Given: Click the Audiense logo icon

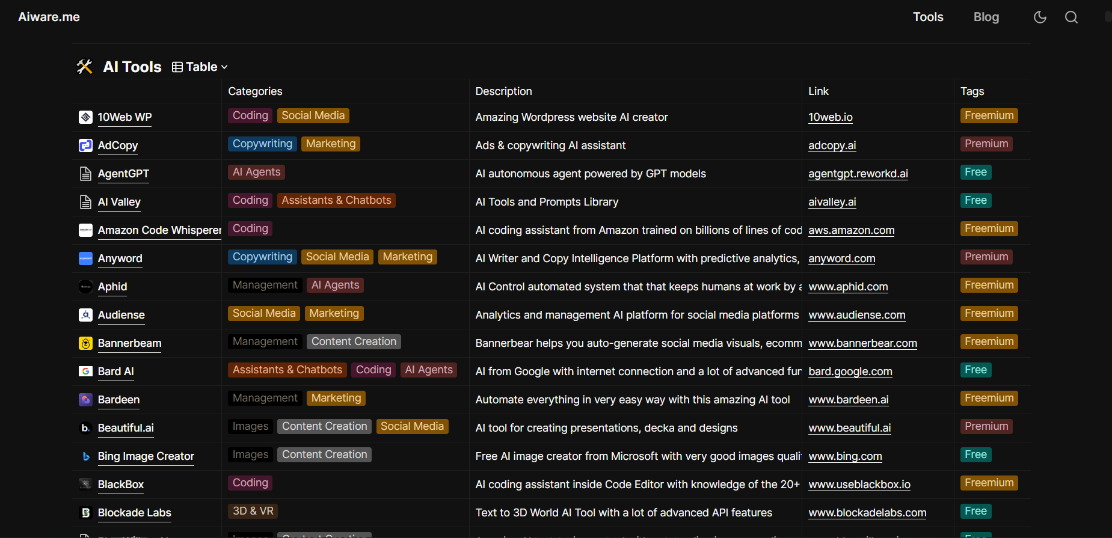Looking at the screenshot, I should click(85, 315).
